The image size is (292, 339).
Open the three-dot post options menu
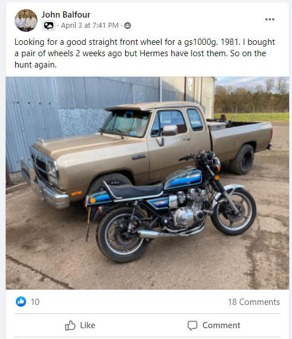tap(269, 19)
